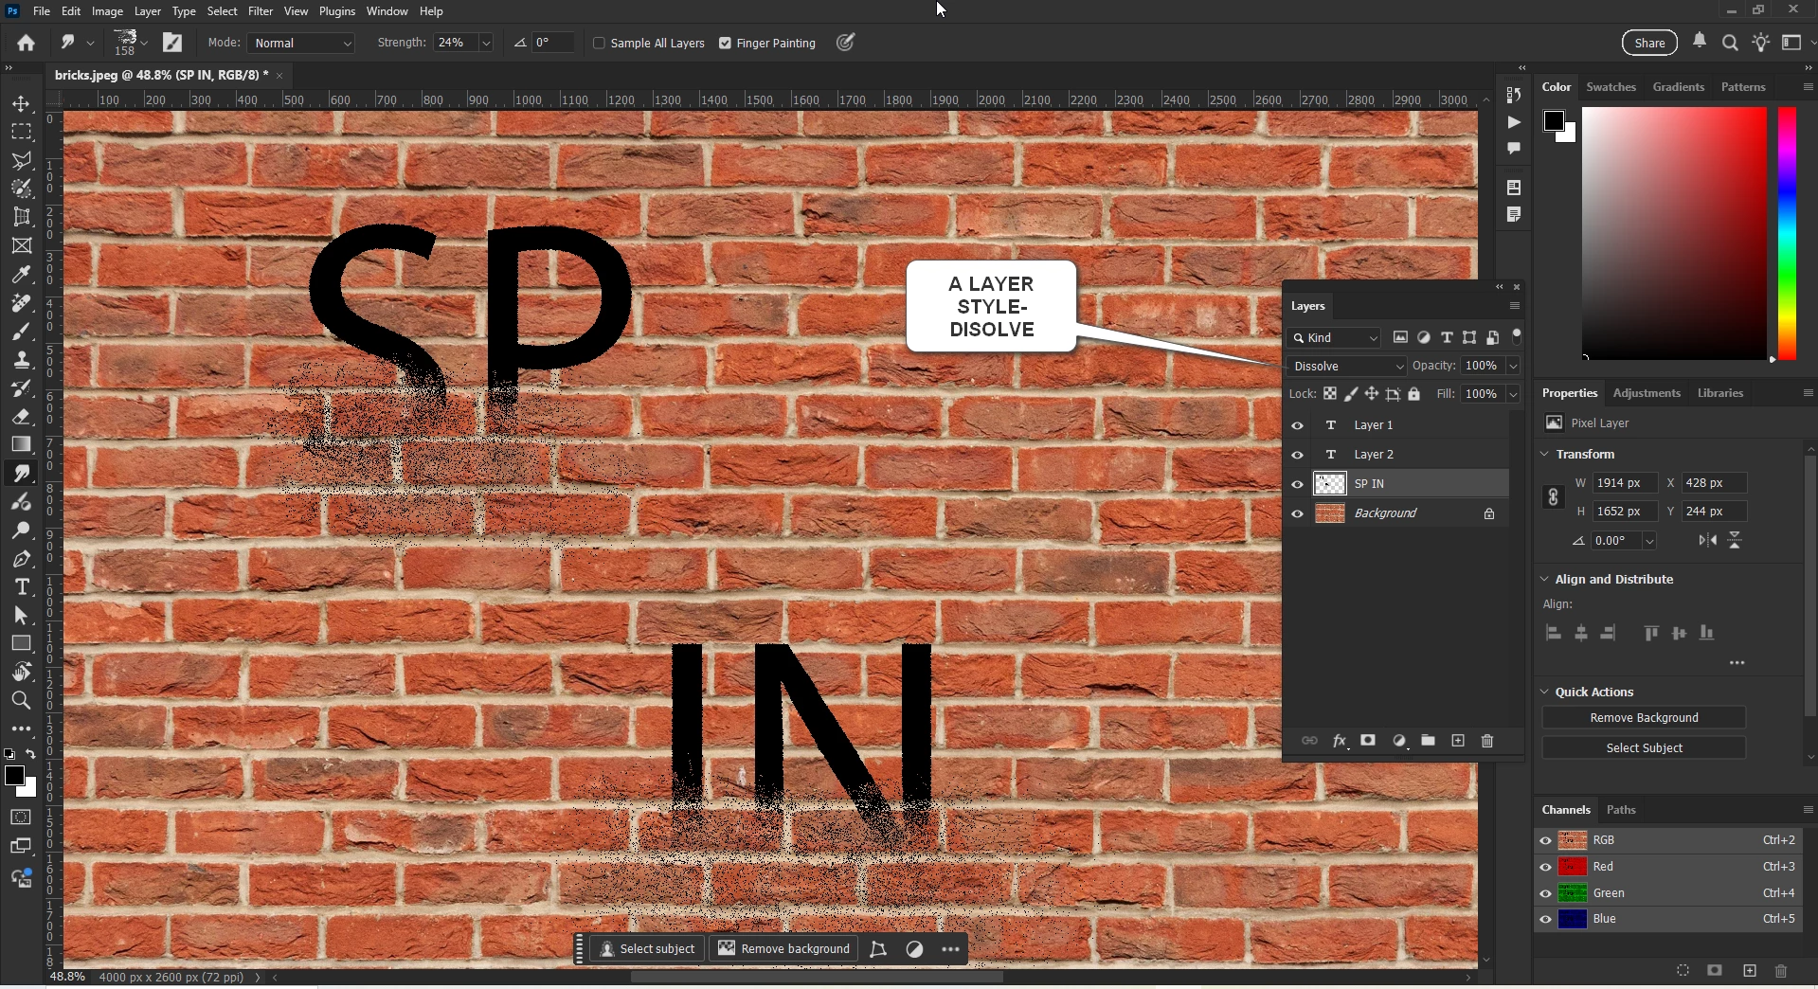The width and height of the screenshot is (1818, 989).
Task: Uncheck the Finger Painting option
Action: tap(726, 43)
